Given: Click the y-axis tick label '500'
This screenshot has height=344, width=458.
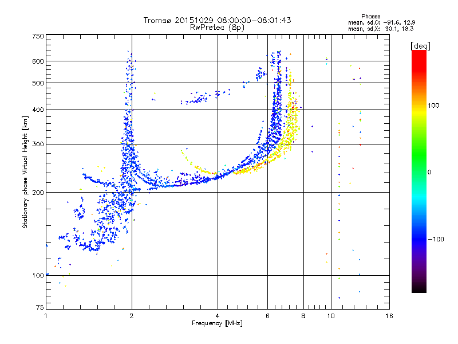Looking at the screenshot, I should point(38,83).
